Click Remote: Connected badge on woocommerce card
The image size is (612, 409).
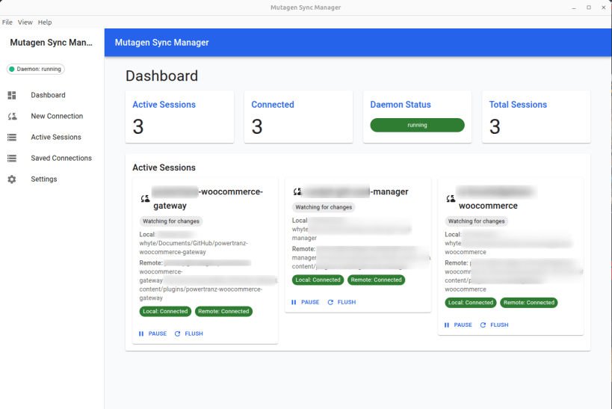pyautogui.click(x=529, y=302)
